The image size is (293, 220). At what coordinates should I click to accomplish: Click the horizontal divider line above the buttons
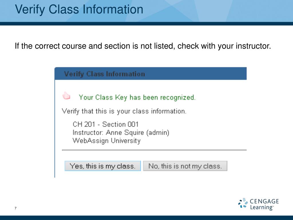tap(154, 150)
